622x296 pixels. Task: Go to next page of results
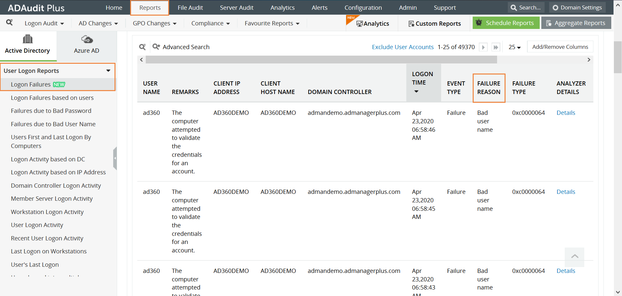coord(483,47)
